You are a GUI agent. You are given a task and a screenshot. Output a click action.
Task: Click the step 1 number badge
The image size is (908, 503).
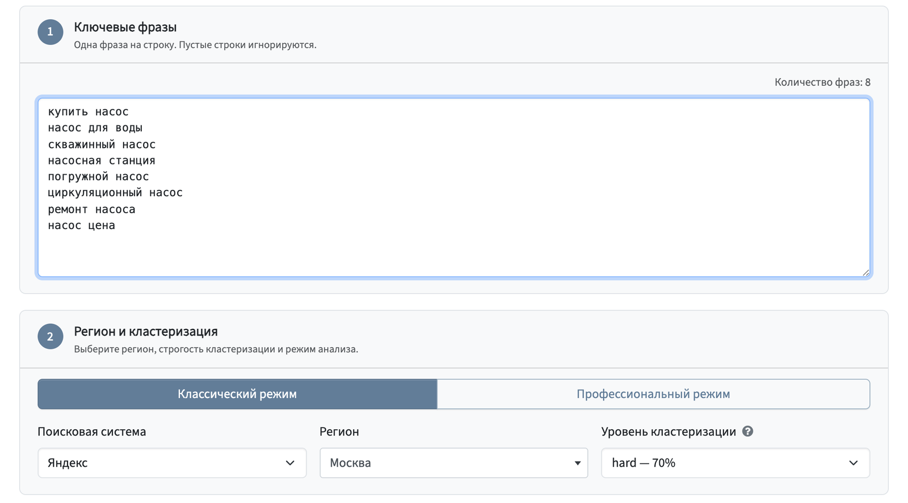pos(50,32)
